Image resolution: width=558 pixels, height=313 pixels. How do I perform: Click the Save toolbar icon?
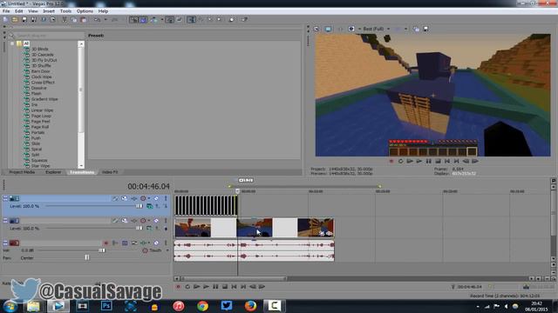(24, 19)
